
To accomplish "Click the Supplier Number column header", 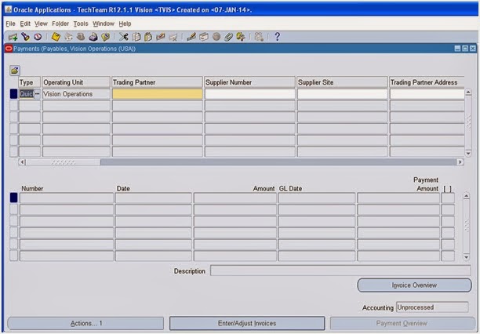I will tap(249, 82).
